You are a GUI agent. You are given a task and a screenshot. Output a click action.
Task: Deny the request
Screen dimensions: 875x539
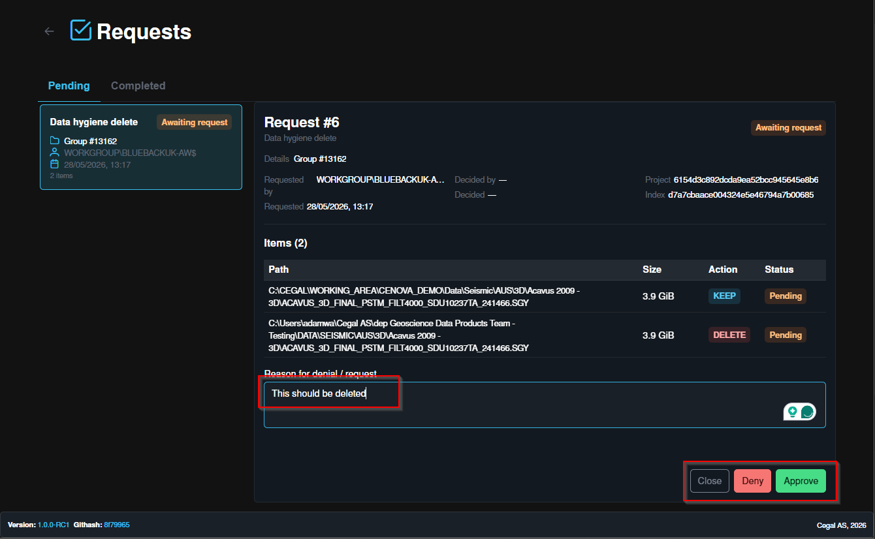click(752, 481)
